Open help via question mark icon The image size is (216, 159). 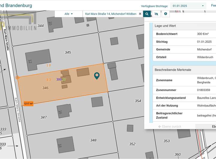165,14
